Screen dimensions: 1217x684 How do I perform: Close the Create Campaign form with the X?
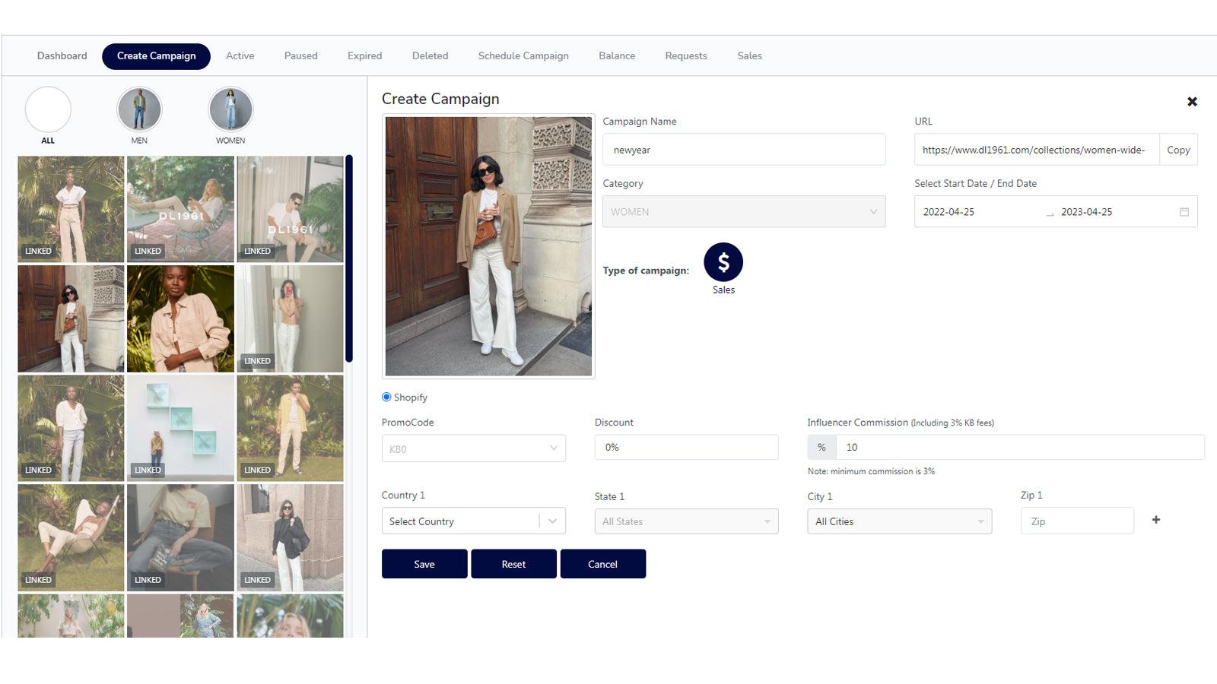click(x=1193, y=101)
